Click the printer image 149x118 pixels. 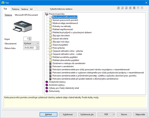pyautogui.click(x=23, y=26)
